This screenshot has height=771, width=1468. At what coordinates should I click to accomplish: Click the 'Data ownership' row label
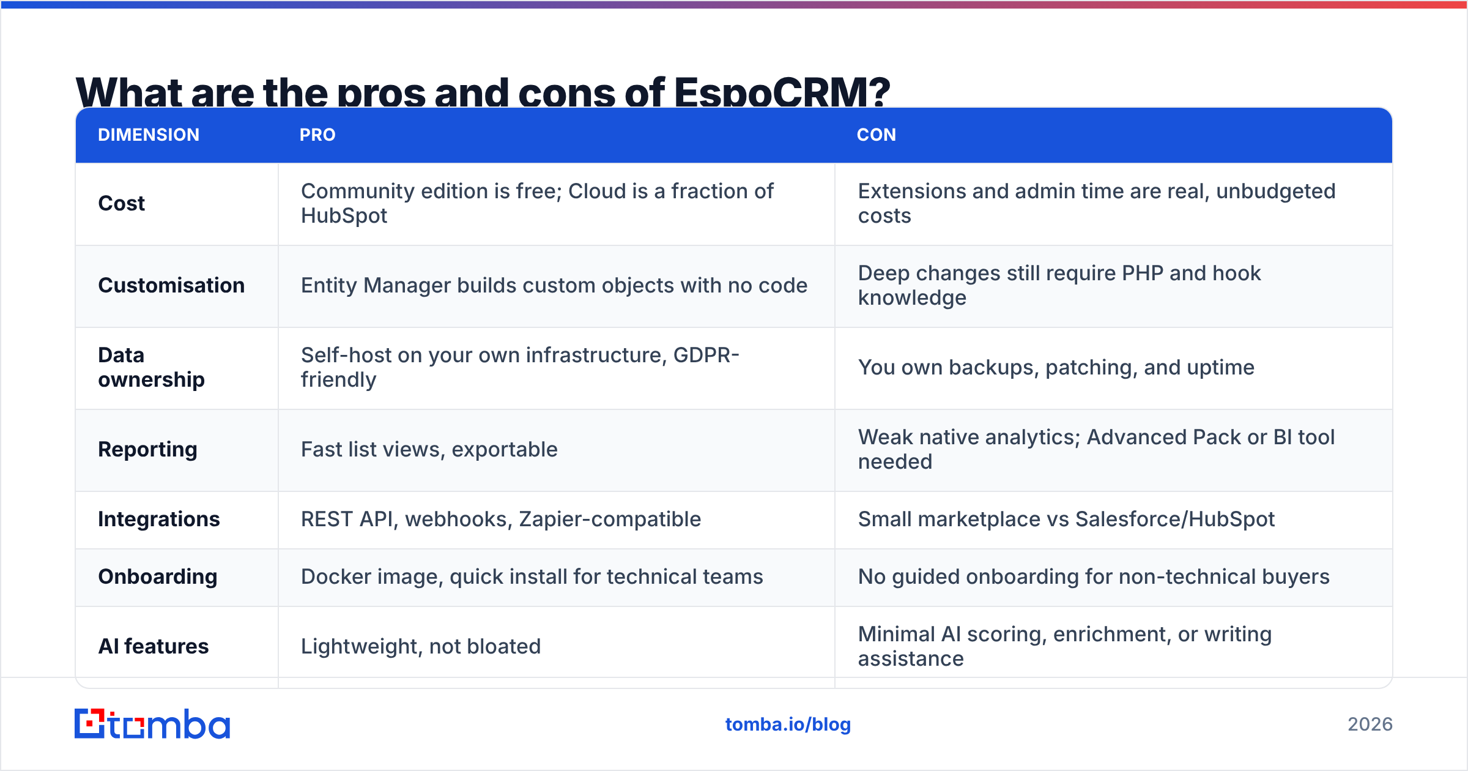[x=151, y=367]
